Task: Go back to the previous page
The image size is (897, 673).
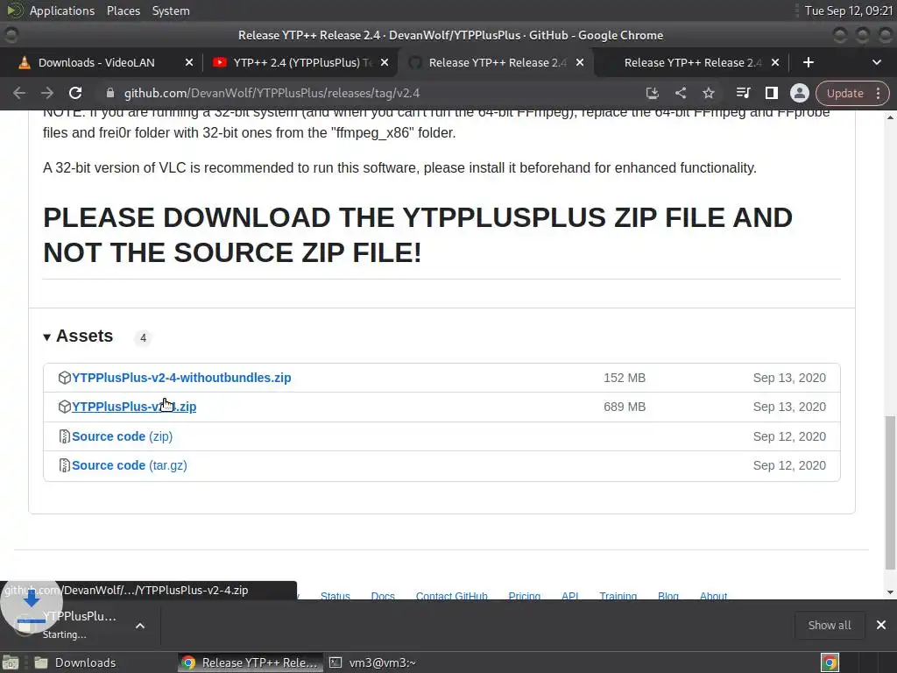Action: [19, 93]
